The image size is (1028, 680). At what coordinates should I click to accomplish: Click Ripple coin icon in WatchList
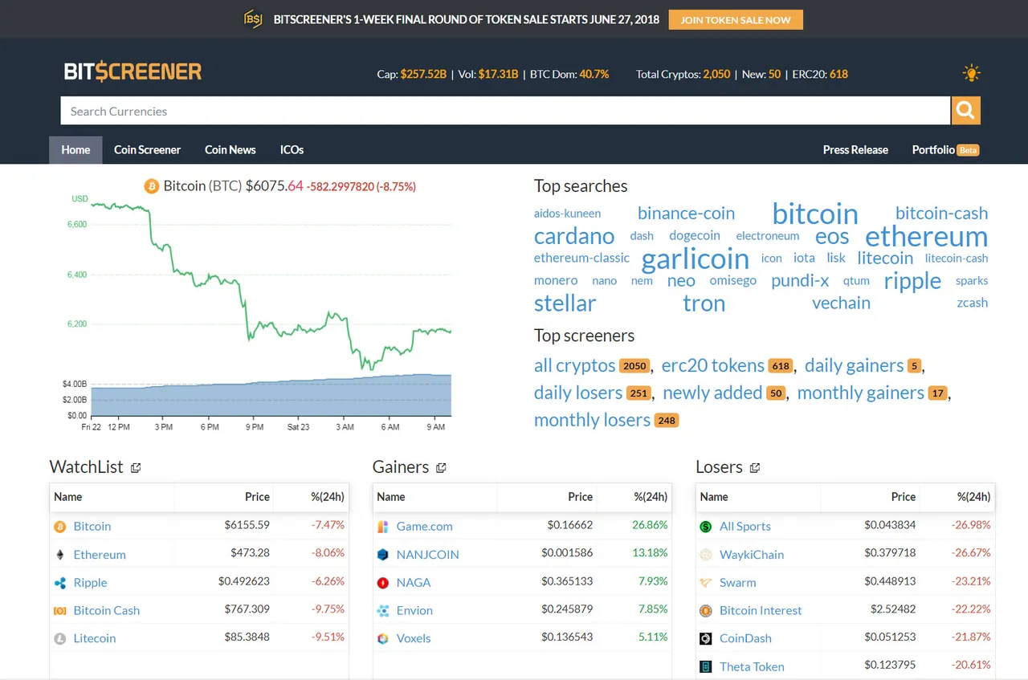[59, 583]
